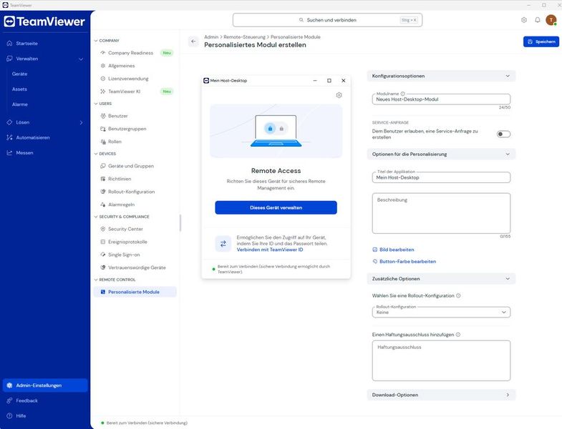Click the Security Center shield icon
562x429 pixels.
103,229
